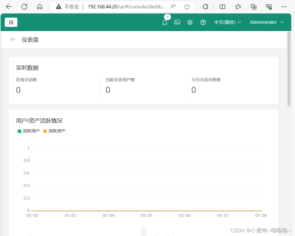Click the back arrow beside 仪表盘
295x236 pixels.
pyautogui.click(x=13, y=39)
